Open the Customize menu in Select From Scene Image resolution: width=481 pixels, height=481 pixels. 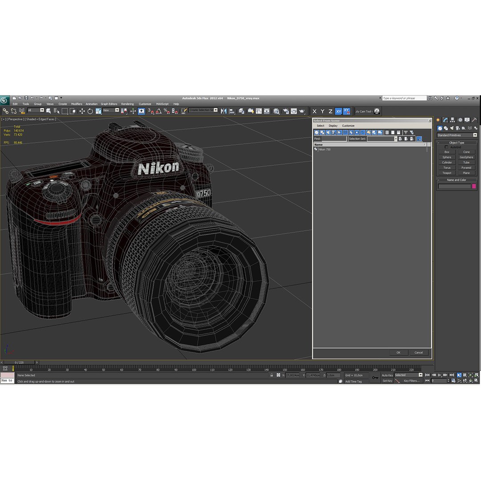(348, 126)
